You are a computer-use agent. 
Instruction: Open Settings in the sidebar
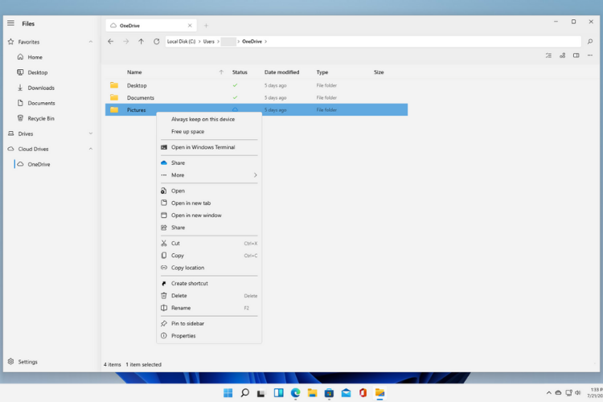point(27,362)
